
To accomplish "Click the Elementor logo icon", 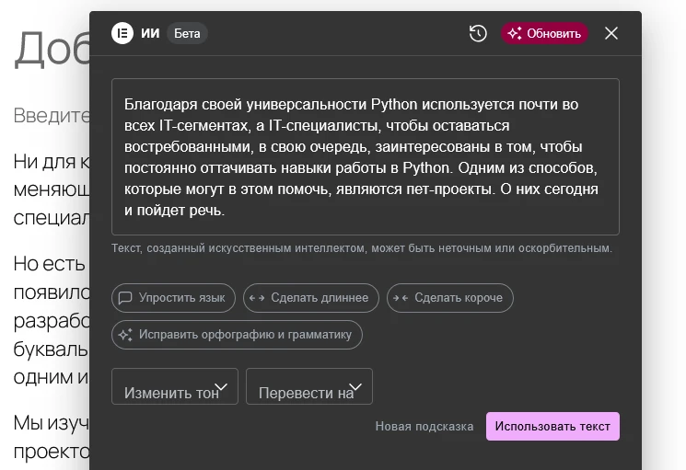I will 122,33.
